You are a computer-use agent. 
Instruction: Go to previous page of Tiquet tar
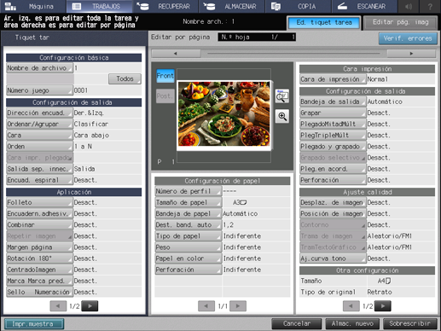point(58,306)
